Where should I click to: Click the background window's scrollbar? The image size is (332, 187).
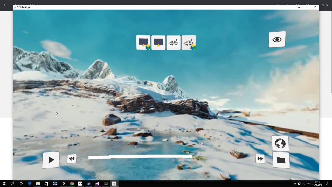point(331,52)
